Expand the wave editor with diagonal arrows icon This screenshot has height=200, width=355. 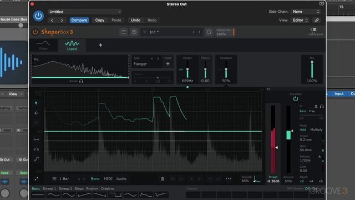click(x=36, y=179)
